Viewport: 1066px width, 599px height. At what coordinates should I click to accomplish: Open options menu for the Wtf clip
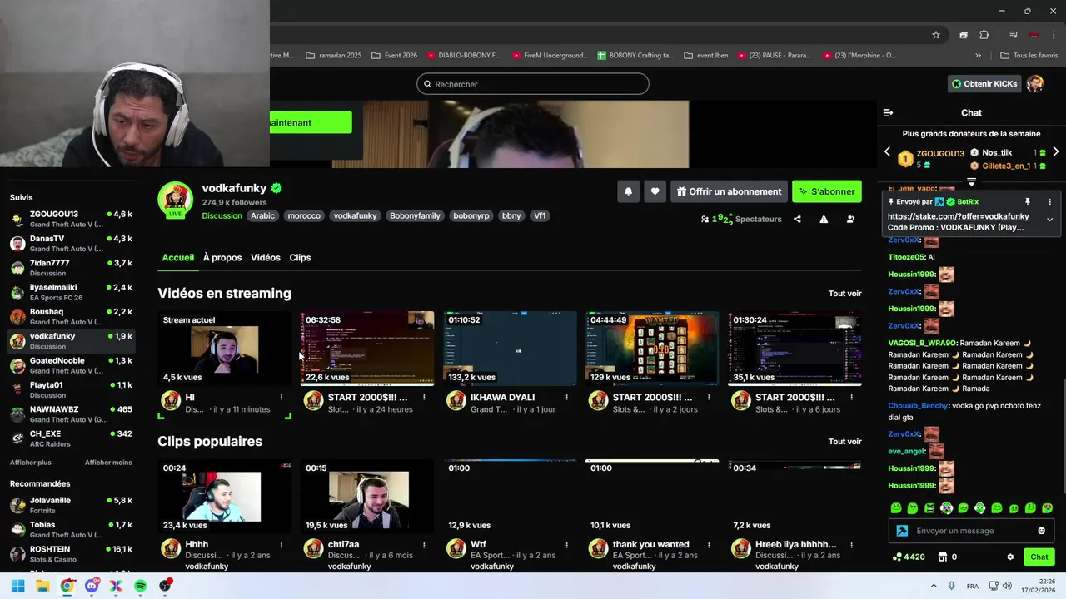pos(566,545)
